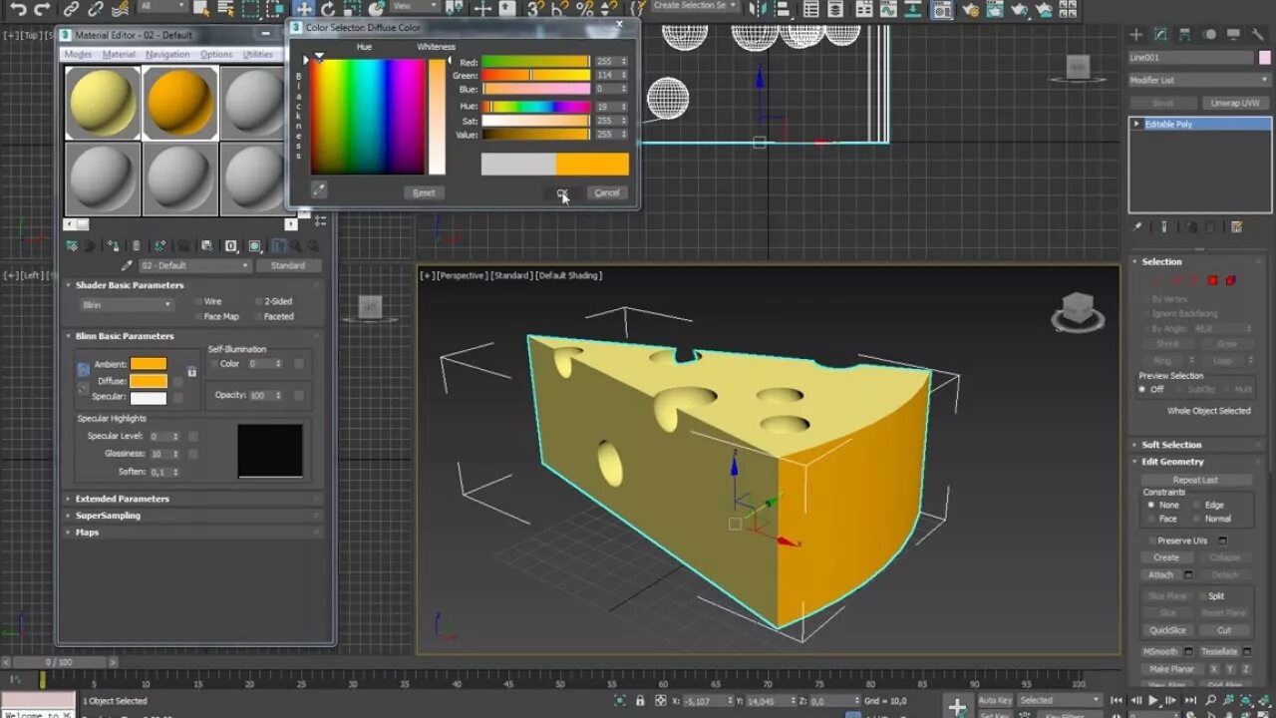Select the Unlink Selection tool icon
The height and width of the screenshot is (718, 1276).
[97, 9]
